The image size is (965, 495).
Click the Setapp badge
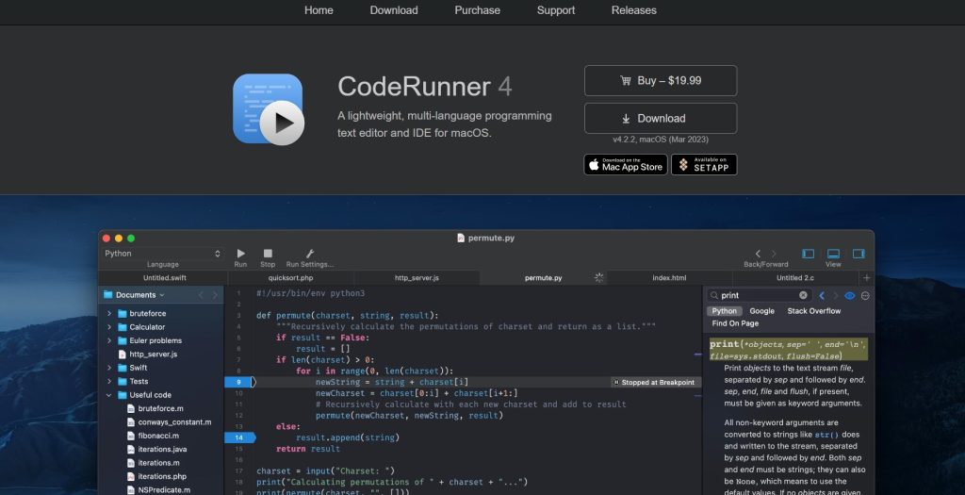tap(704, 164)
